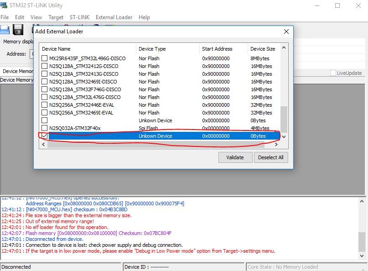Check the N25Q128A_STM32L476G-DISCO checkbox
368x271 pixels.
tap(44, 97)
